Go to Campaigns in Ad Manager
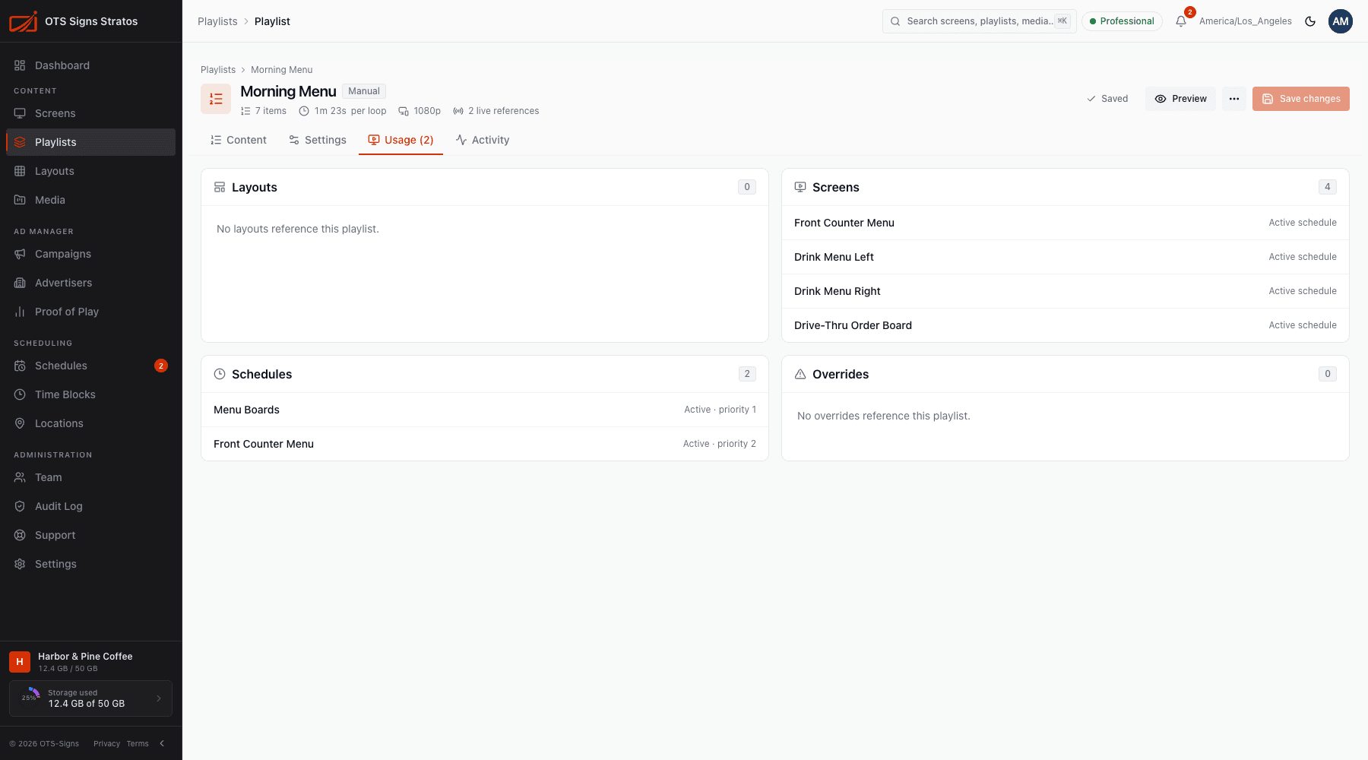1368x760 pixels. click(90, 254)
